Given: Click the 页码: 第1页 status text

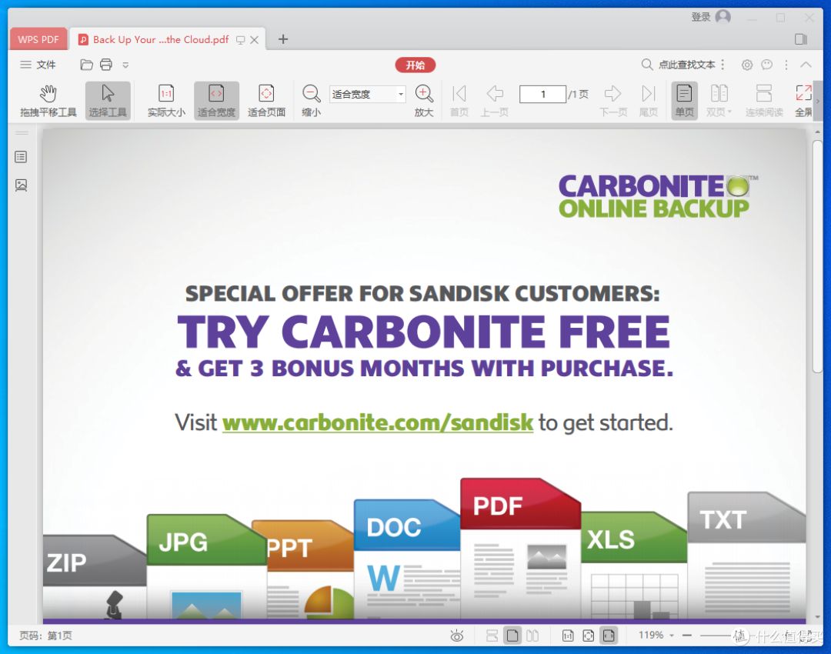Looking at the screenshot, I should click(45, 636).
